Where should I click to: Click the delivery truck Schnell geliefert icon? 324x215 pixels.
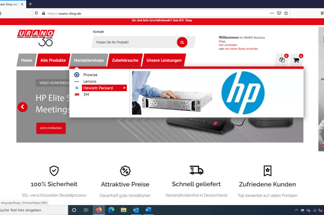pos(196,170)
